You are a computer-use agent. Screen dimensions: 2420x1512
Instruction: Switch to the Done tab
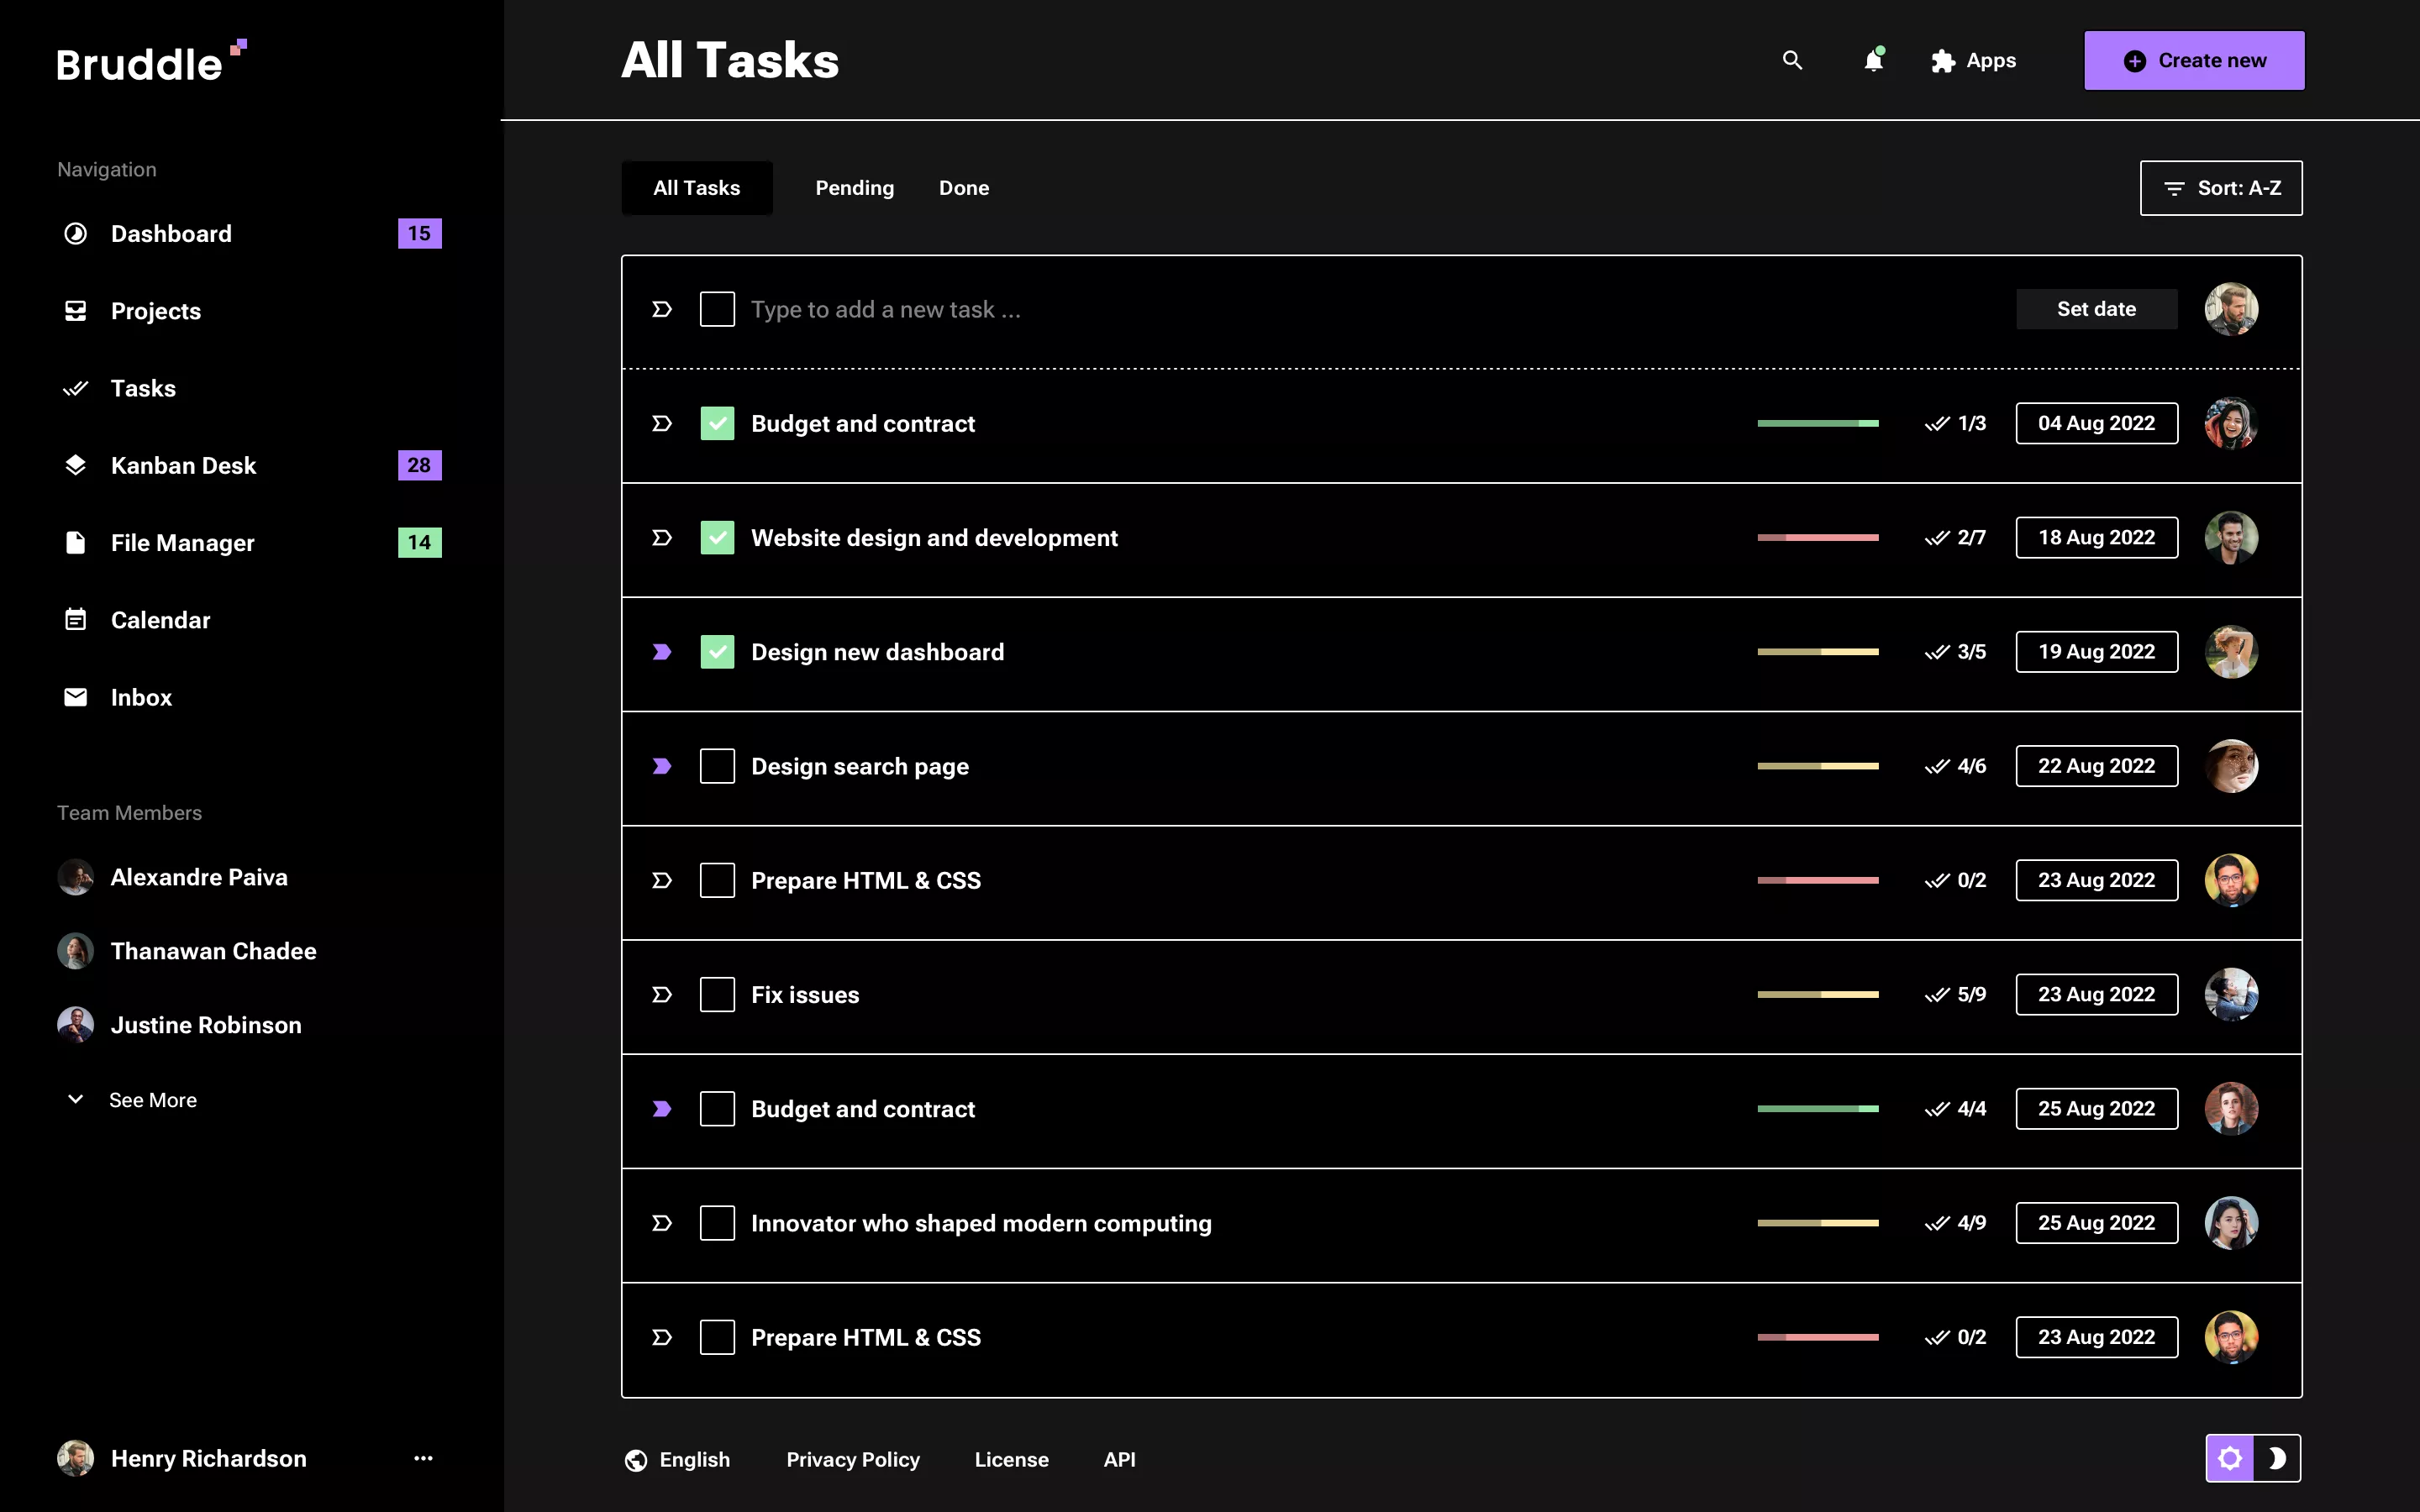pyautogui.click(x=963, y=188)
